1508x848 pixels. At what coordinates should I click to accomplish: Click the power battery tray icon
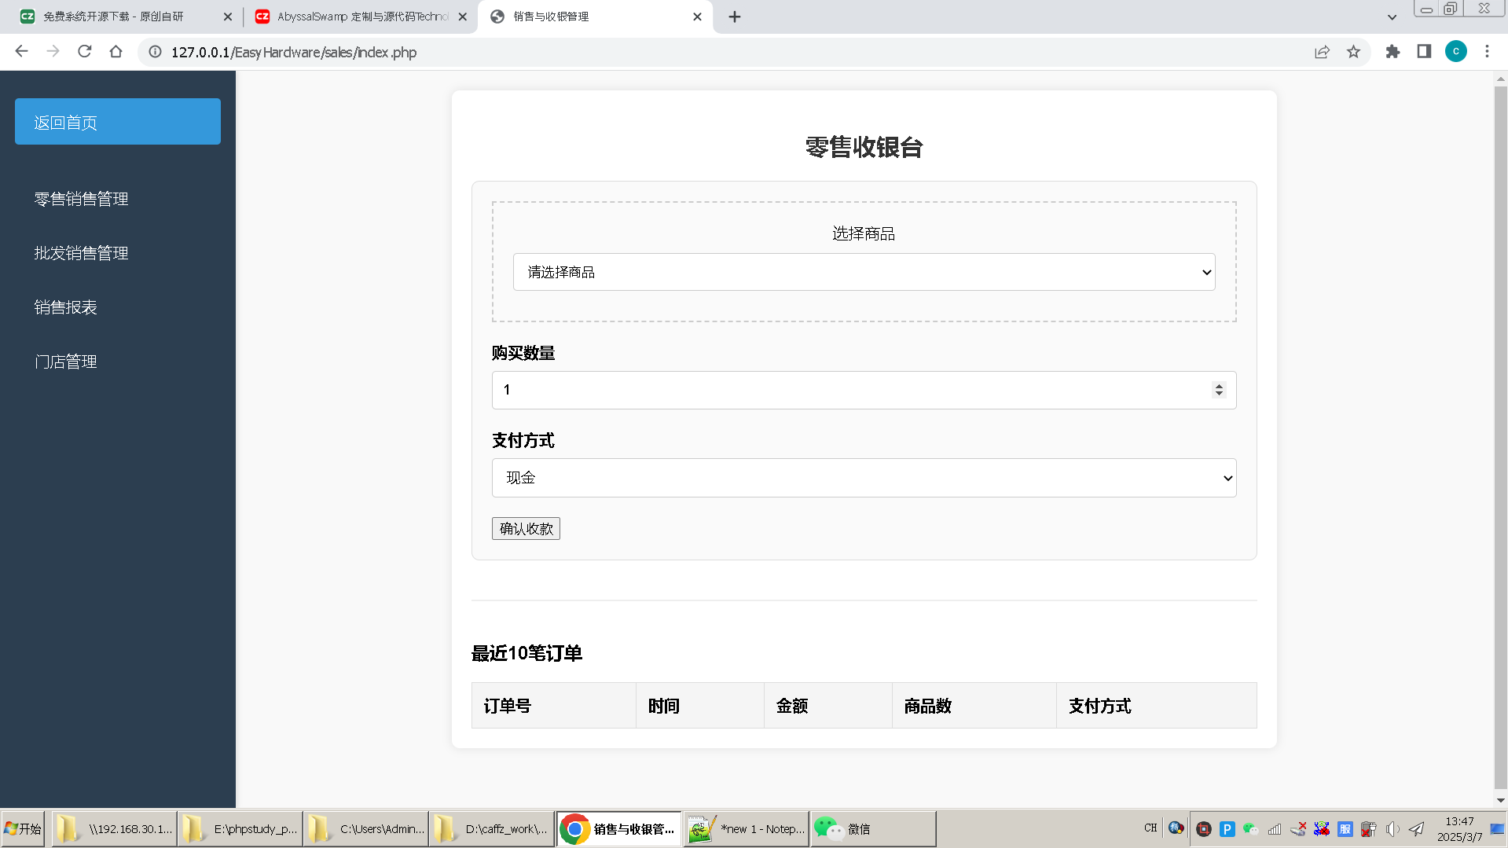point(1369,829)
